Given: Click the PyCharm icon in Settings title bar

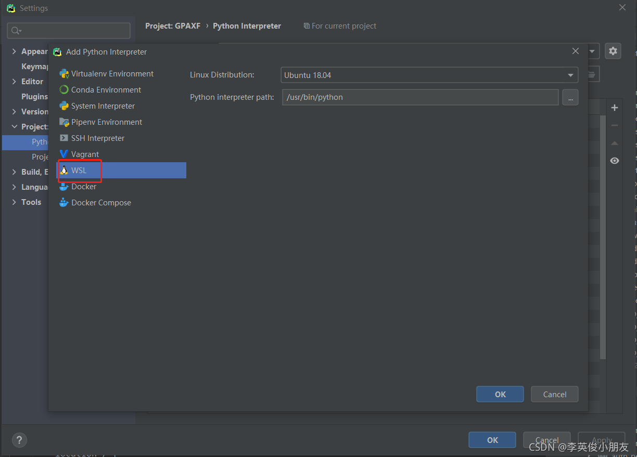Looking at the screenshot, I should (11, 8).
